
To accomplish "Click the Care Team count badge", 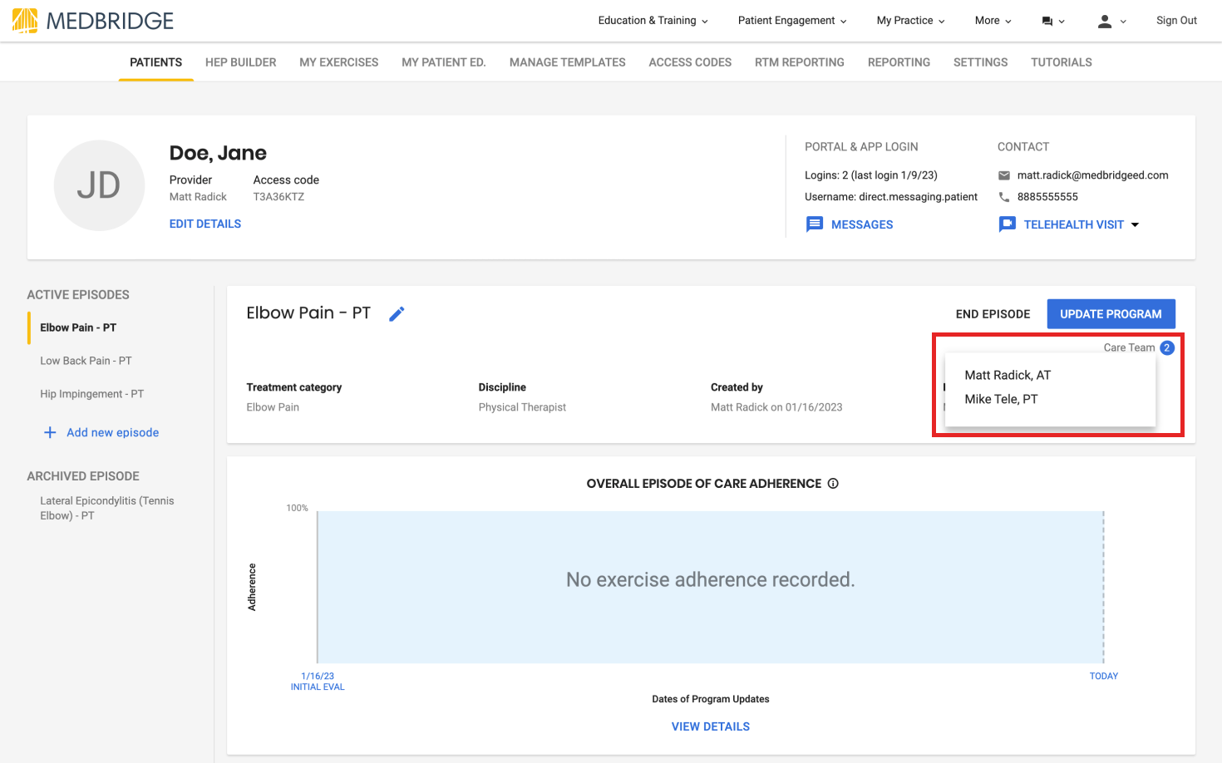I will [1167, 348].
